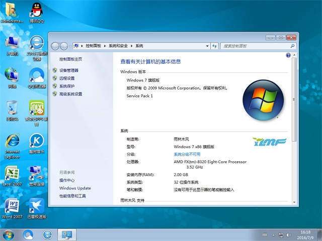
Task: Expand arrow before 控制面板 breadcrumb
Action: [x=82, y=46]
